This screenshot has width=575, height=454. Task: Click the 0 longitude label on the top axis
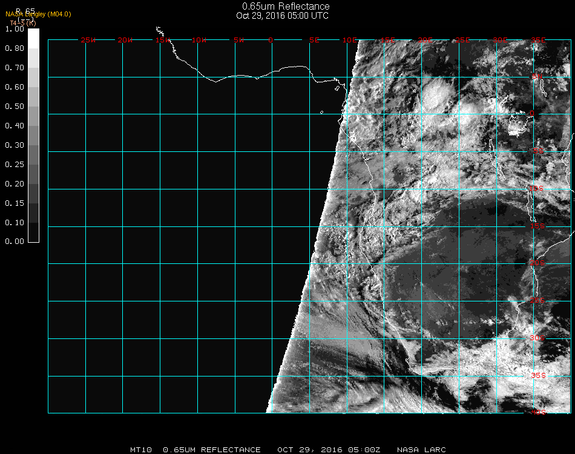coord(271,40)
